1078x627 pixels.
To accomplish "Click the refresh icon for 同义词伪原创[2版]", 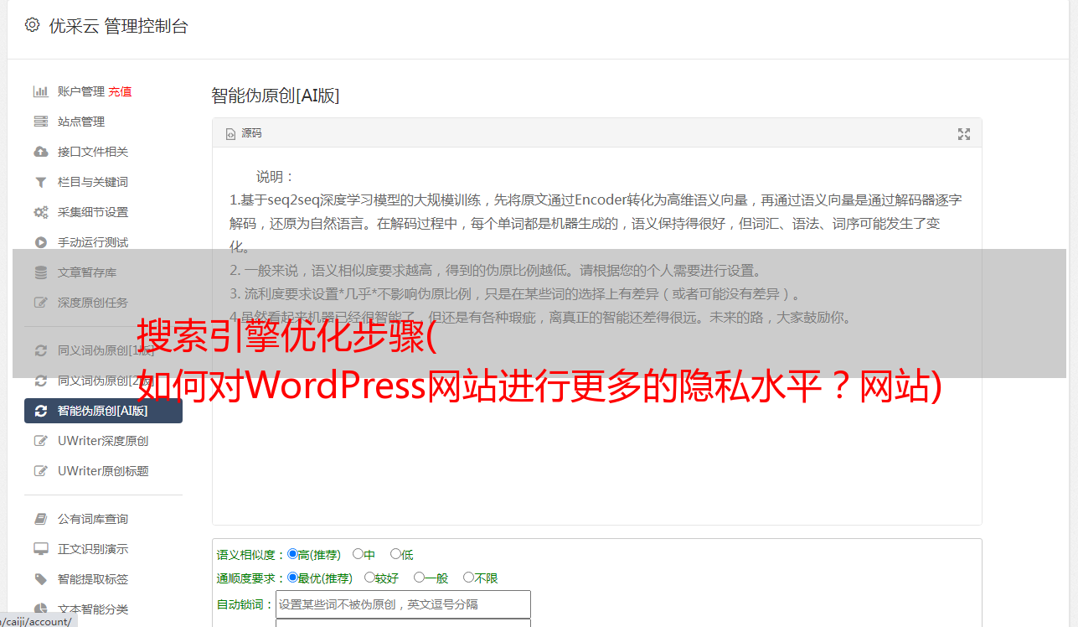I will [x=40, y=381].
